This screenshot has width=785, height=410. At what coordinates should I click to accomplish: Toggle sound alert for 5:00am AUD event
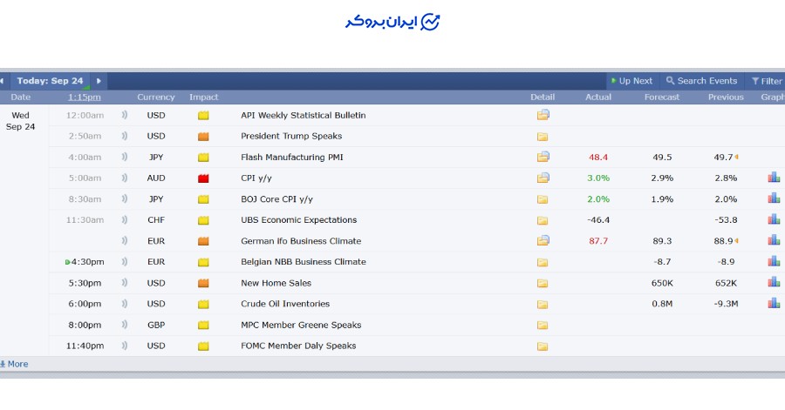125,178
